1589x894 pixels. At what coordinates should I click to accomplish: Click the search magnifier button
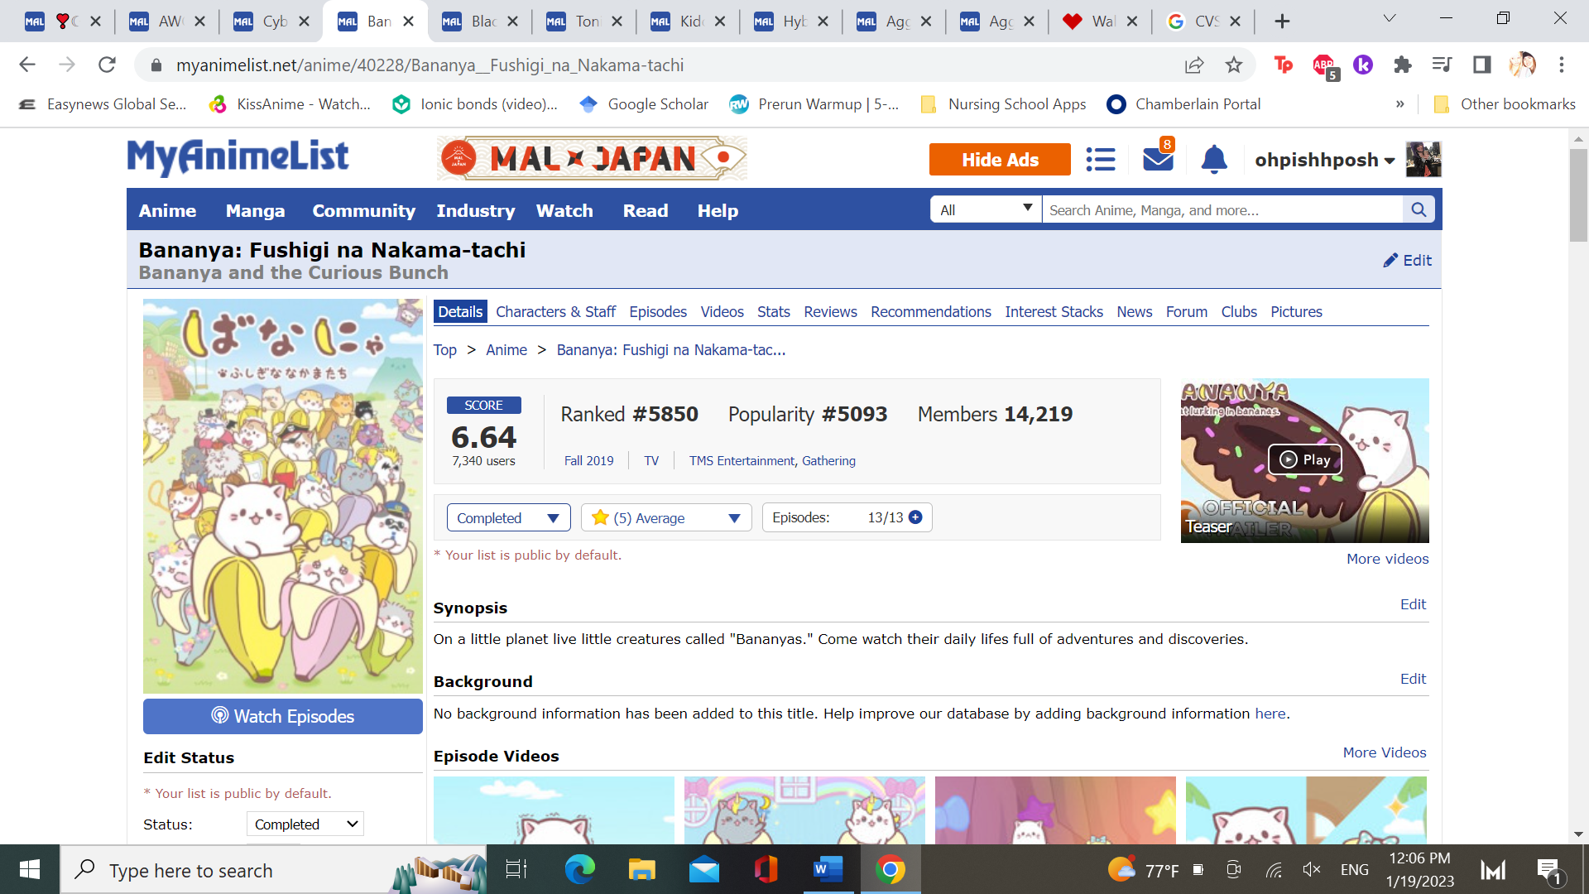[x=1419, y=210]
